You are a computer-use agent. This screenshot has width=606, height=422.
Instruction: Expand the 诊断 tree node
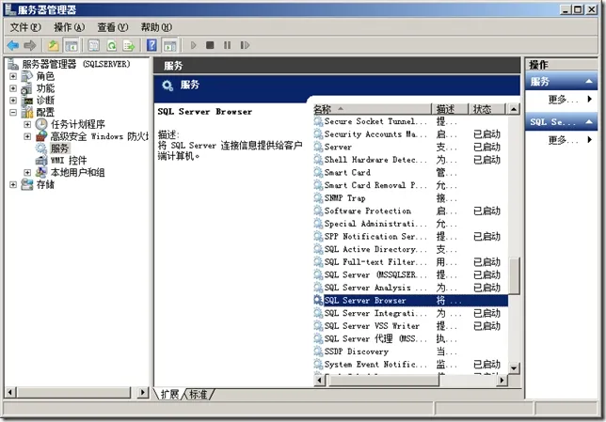pos(13,101)
